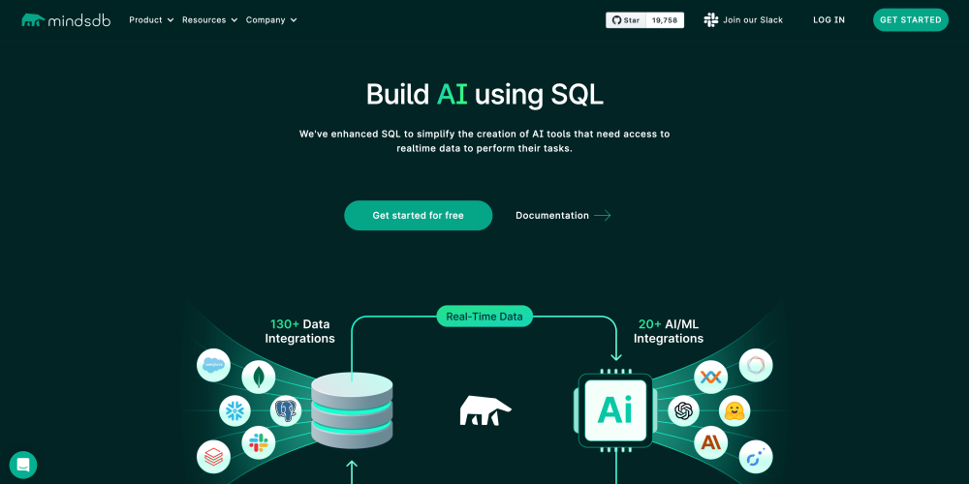View the GitHub star count 19,758
This screenshot has width=969, height=484.
(x=665, y=19)
